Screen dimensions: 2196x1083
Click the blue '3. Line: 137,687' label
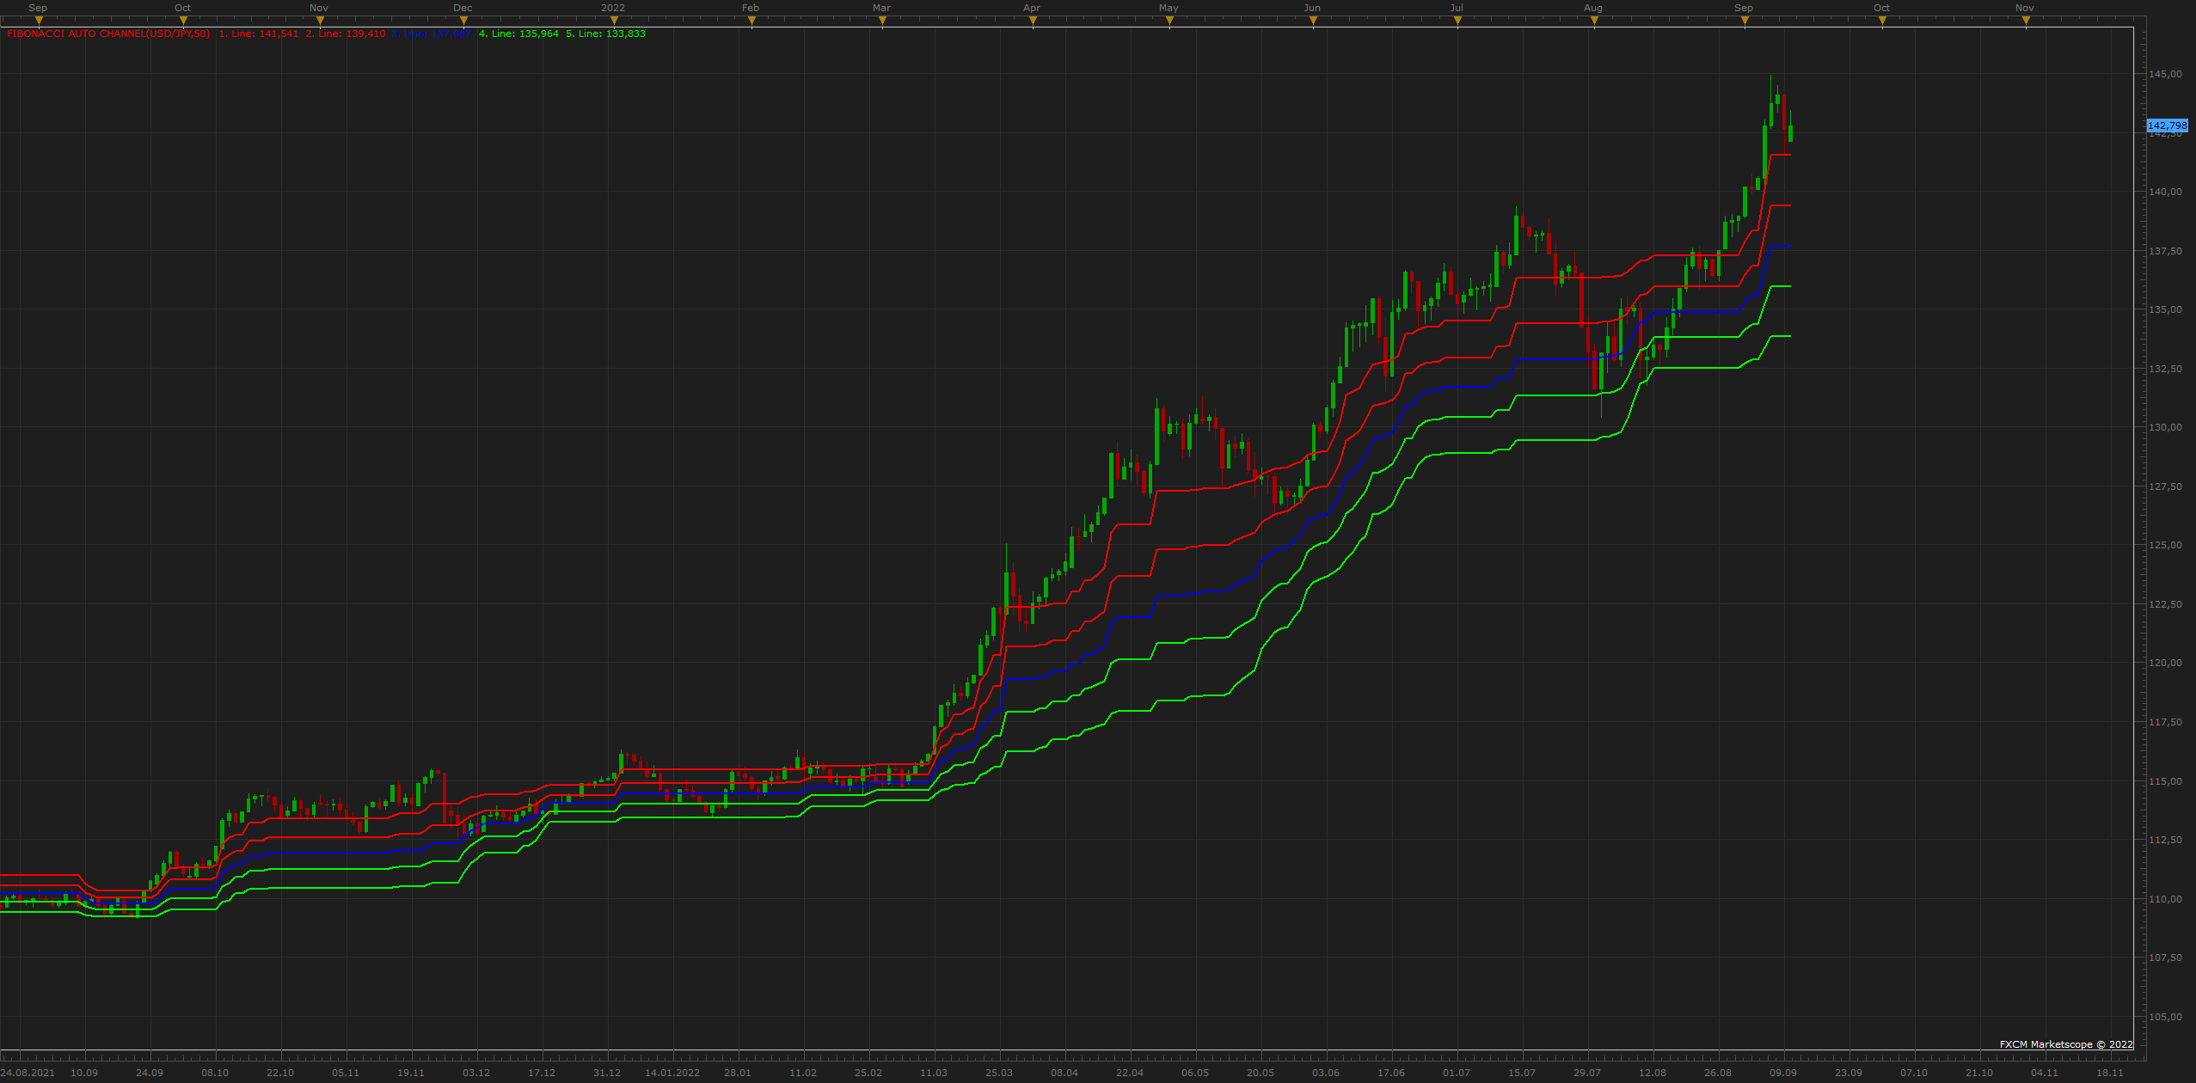[432, 34]
